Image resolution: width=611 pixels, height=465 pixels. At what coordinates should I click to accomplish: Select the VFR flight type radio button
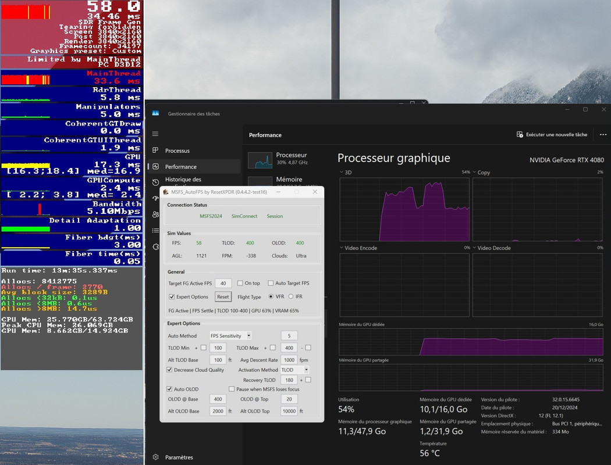click(271, 296)
